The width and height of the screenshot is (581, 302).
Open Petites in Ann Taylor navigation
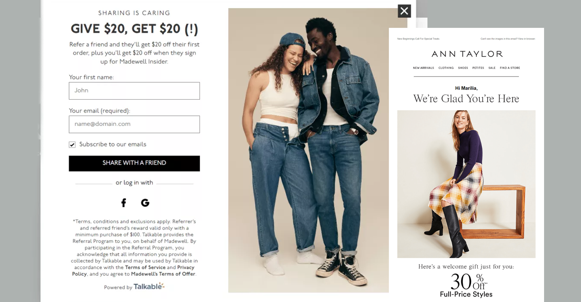coord(478,68)
